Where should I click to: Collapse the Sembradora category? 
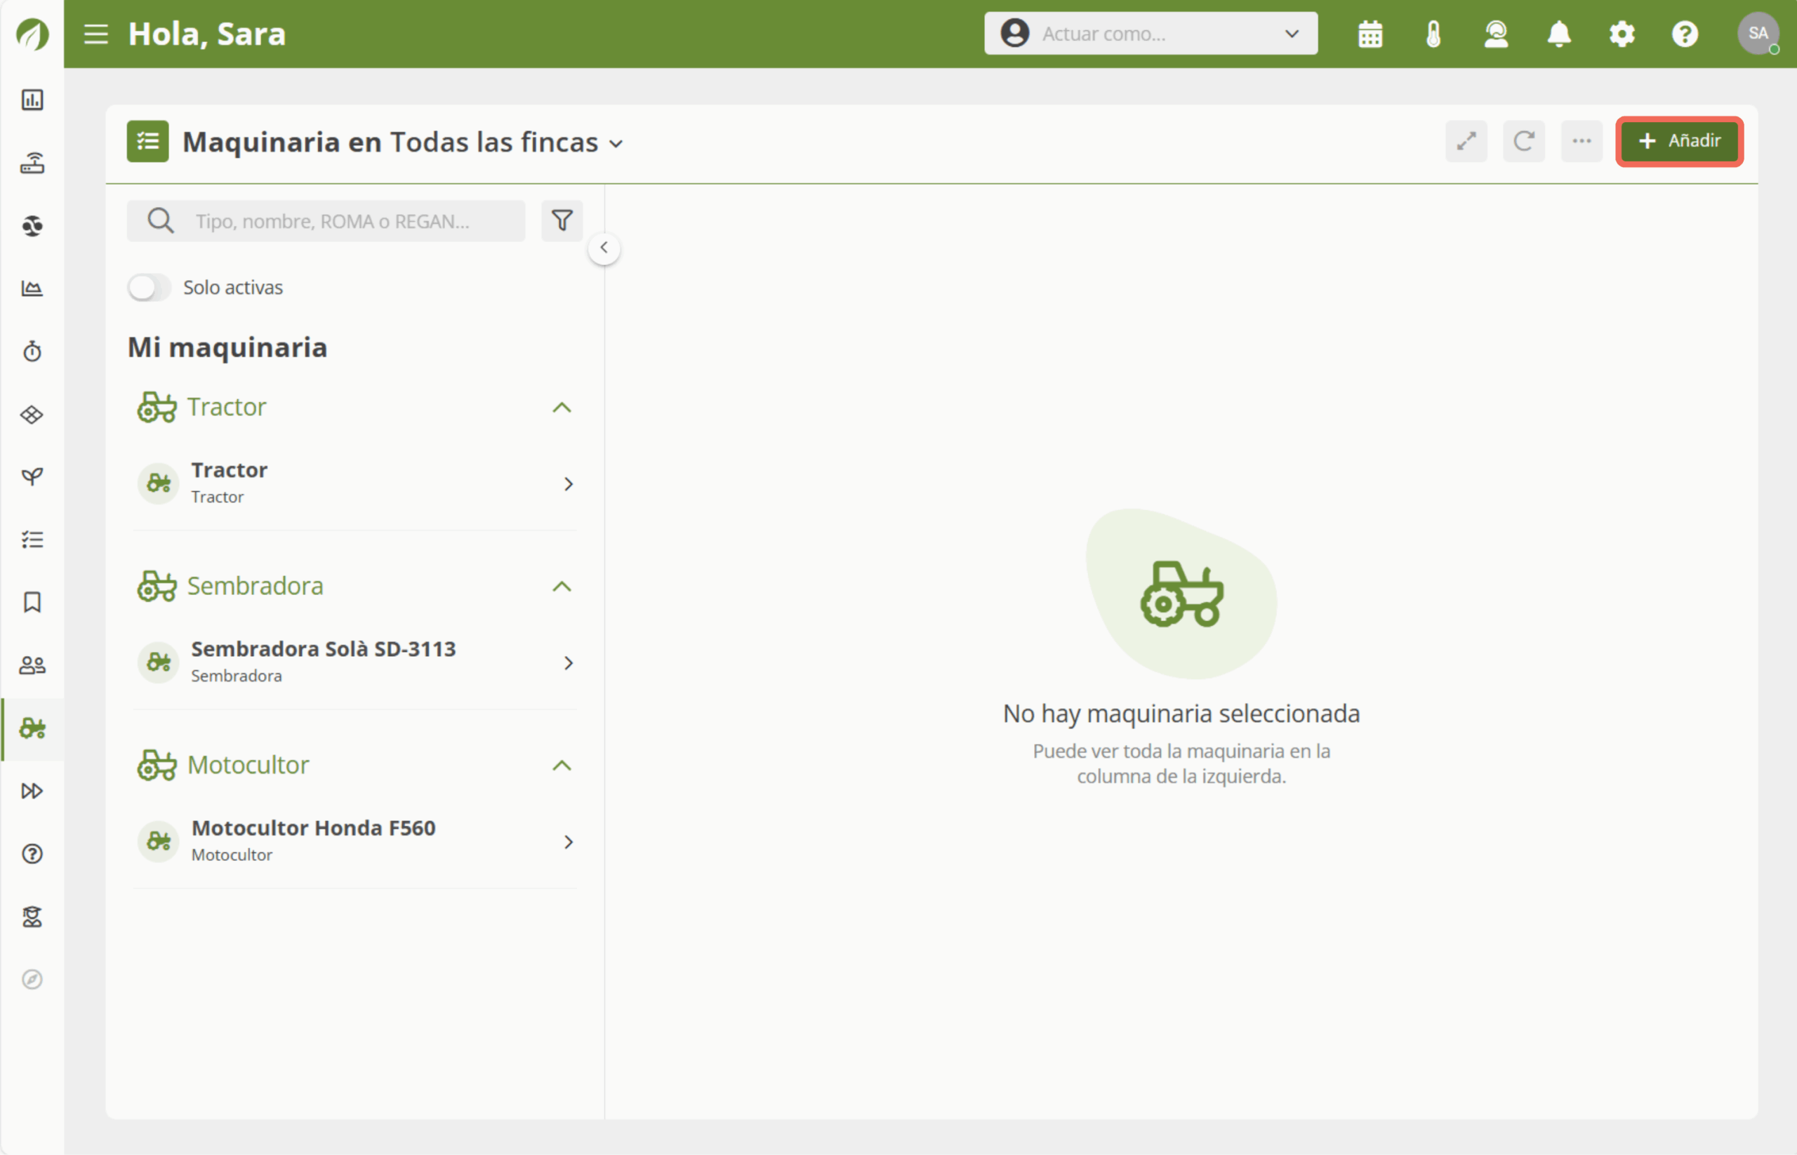click(x=562, y=587)
